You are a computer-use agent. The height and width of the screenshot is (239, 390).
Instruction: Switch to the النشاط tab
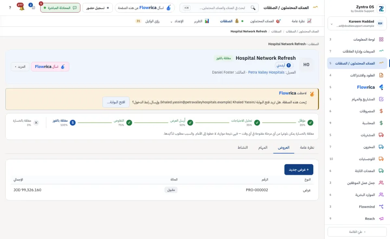243,148
